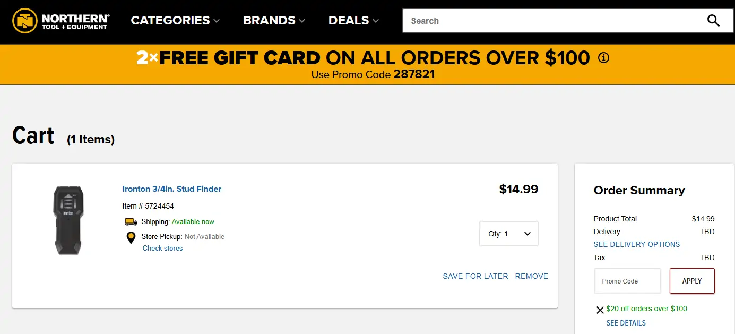Expand the Deals dropdown menu
The image size is (735, 334).
(353, 21)
